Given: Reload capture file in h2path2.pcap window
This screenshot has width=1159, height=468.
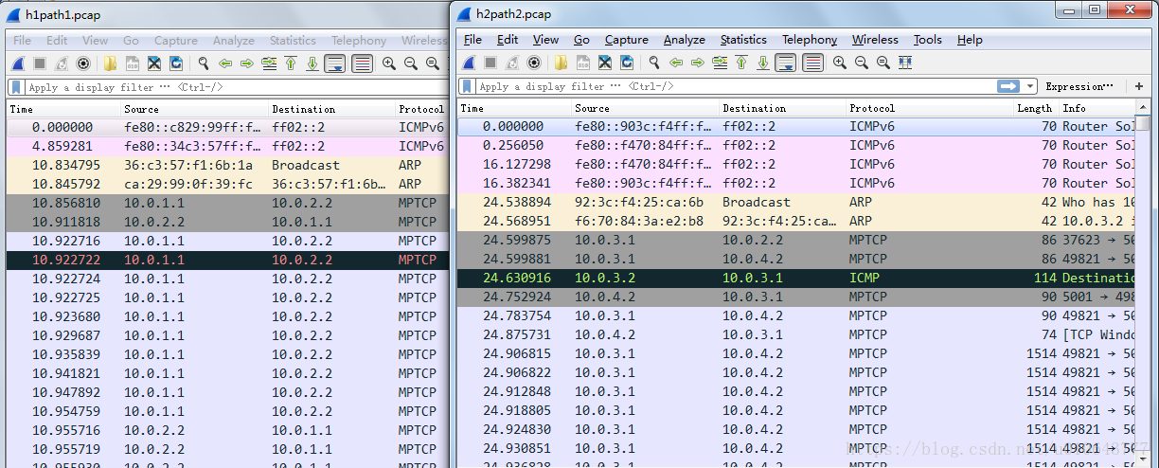Looking at the screenshot, I should pos(627,63).
